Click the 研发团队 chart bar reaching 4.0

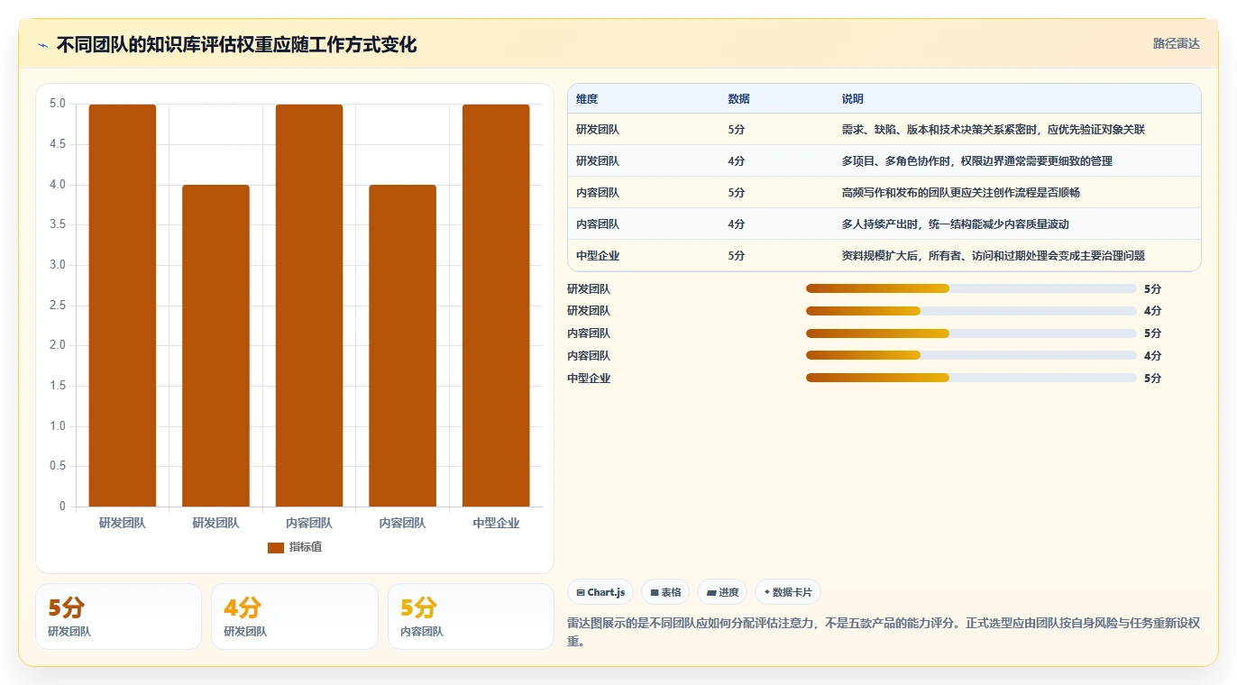click(x=215, y=345)
